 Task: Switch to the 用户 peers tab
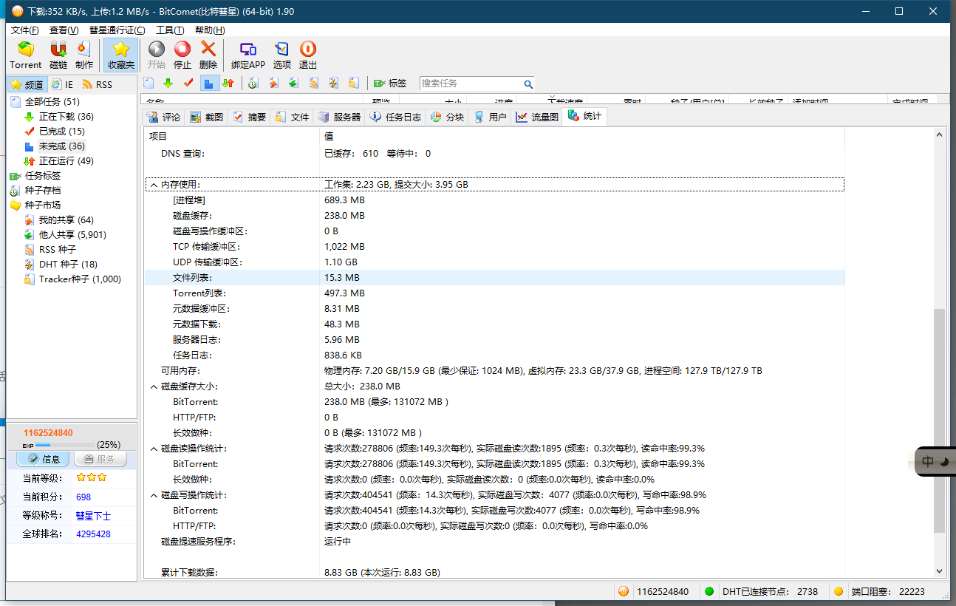(x=491, y=117)
